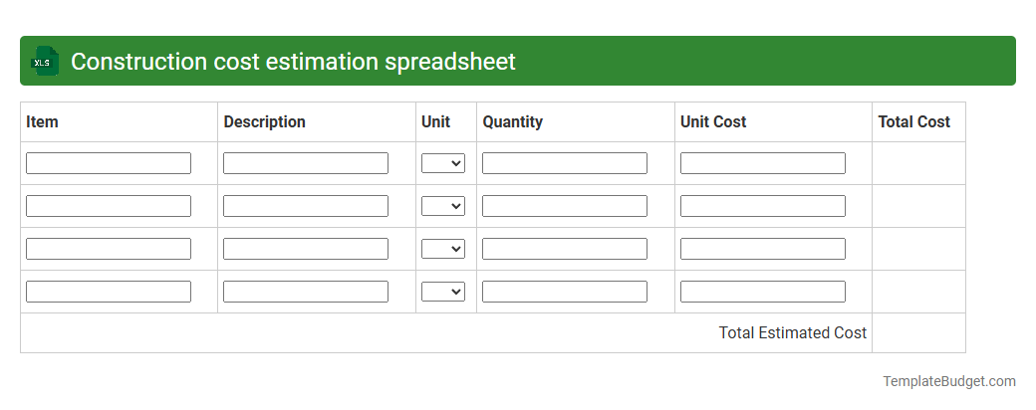Open the Unit dropdown in fourth row
The height and width of the screenshot is (410, 1036).
(x=443, y=292)
